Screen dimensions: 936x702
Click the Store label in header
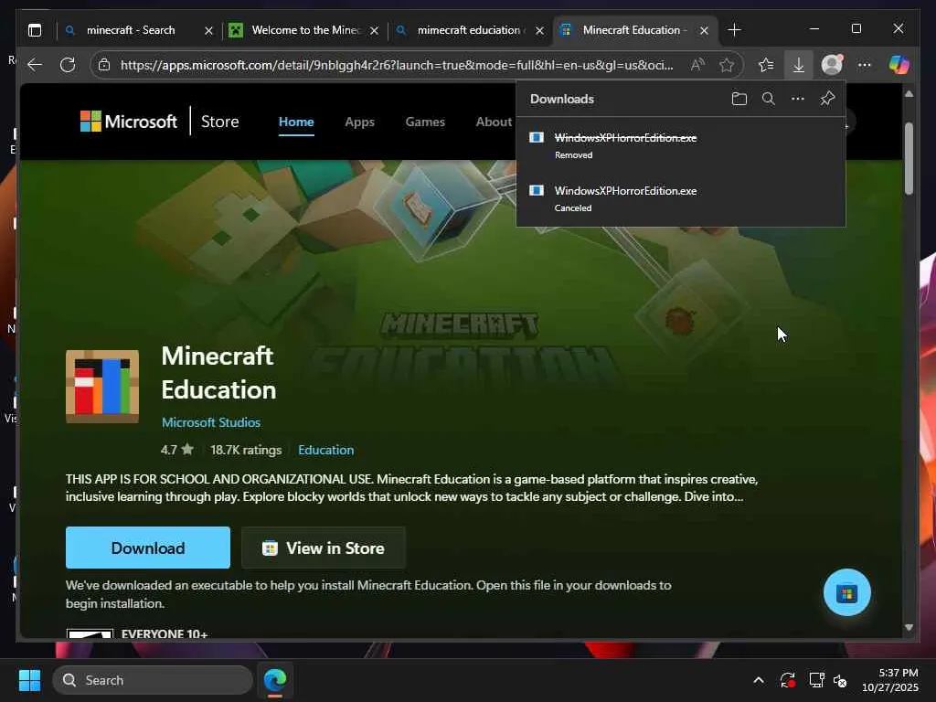point(219,122)
